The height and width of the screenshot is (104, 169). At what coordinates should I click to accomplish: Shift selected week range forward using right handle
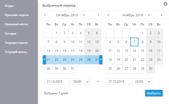101,59
